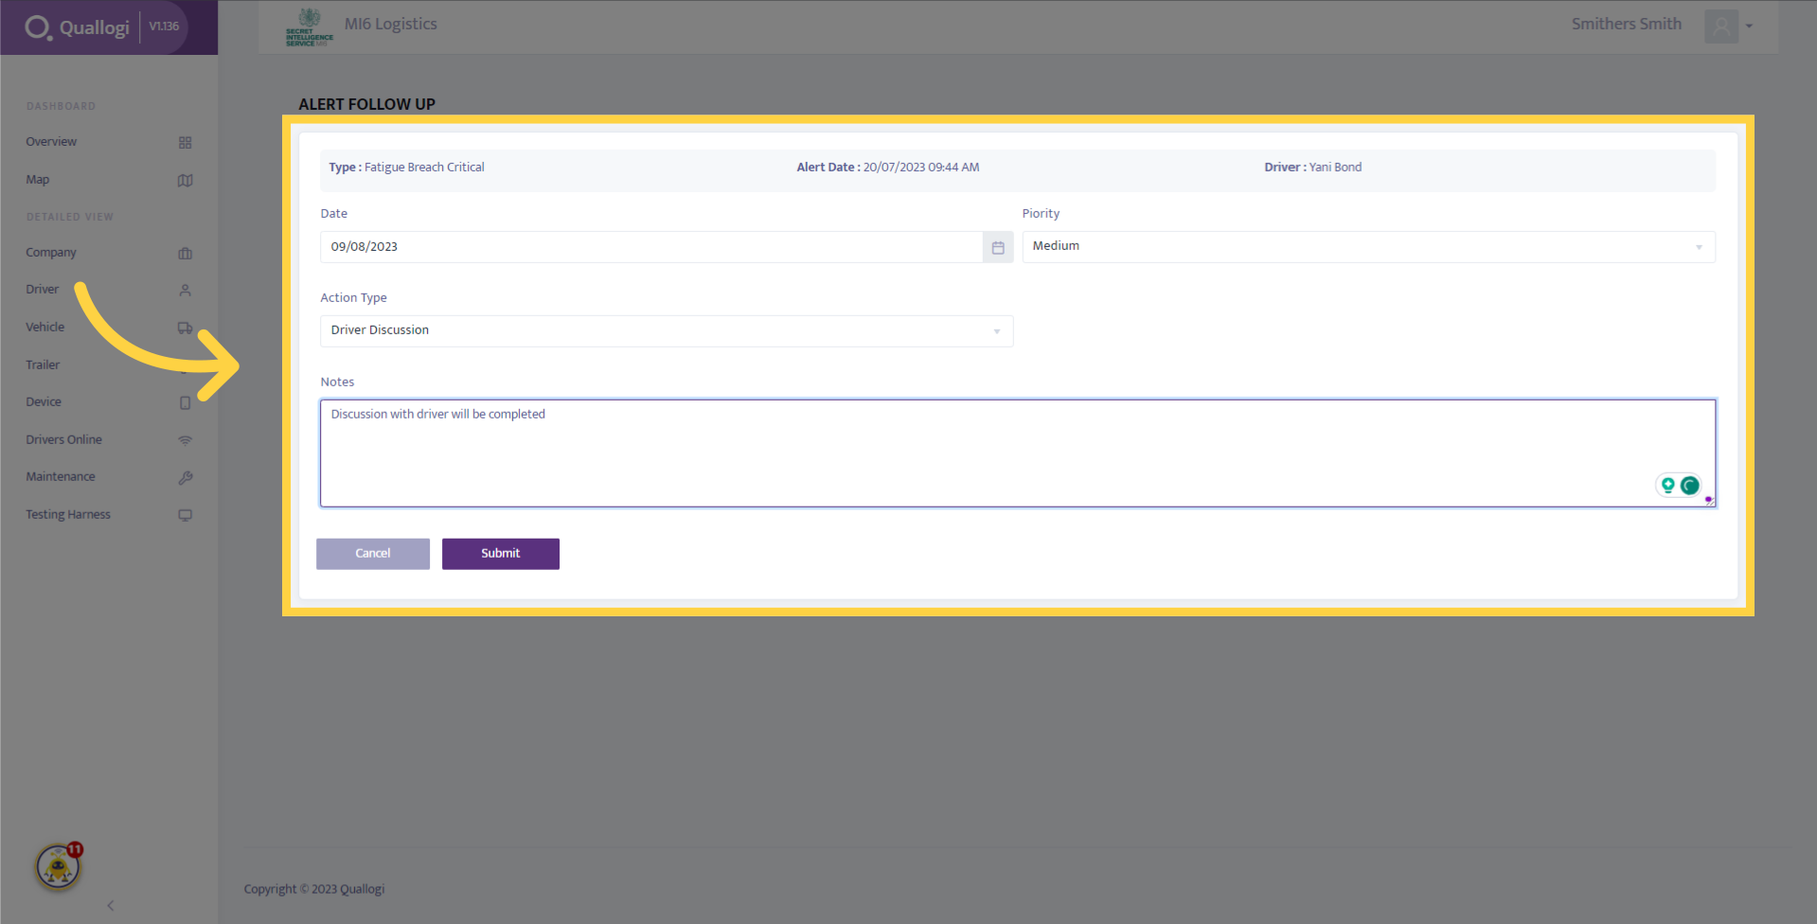Click the Testing Harness monitor icon
The height and width of the screenshot is (924, 1817).
point(185,515)
